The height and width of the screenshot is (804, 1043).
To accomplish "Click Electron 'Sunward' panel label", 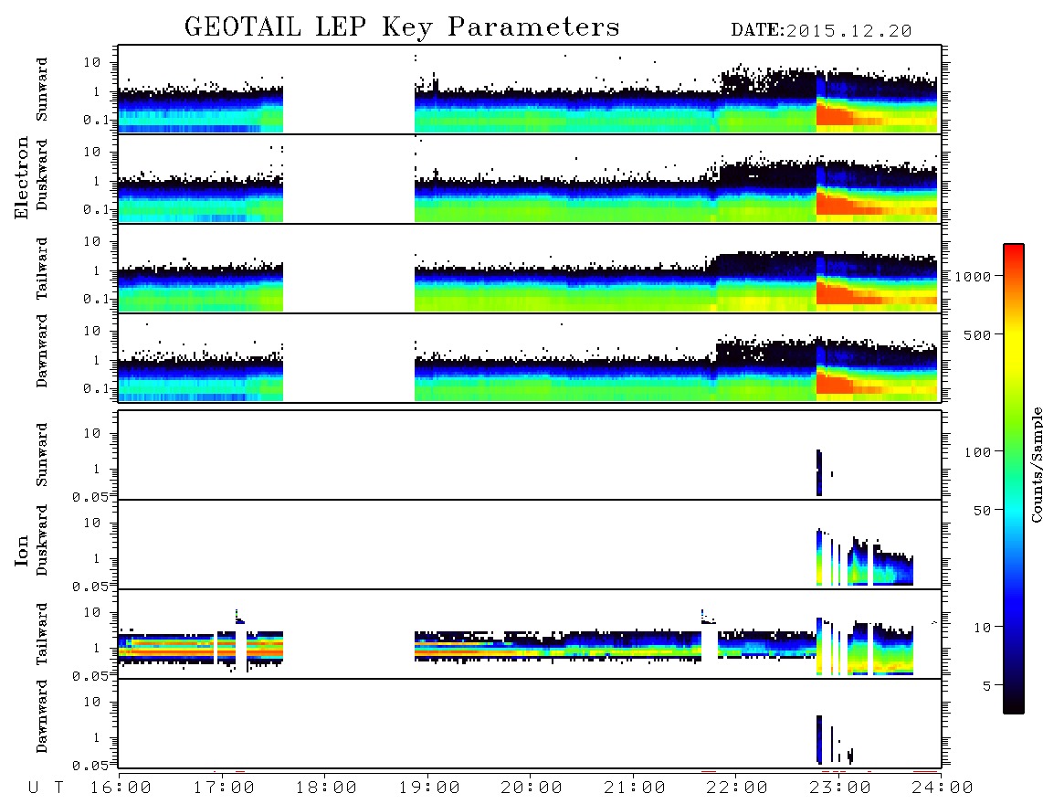I will [42, 90].
